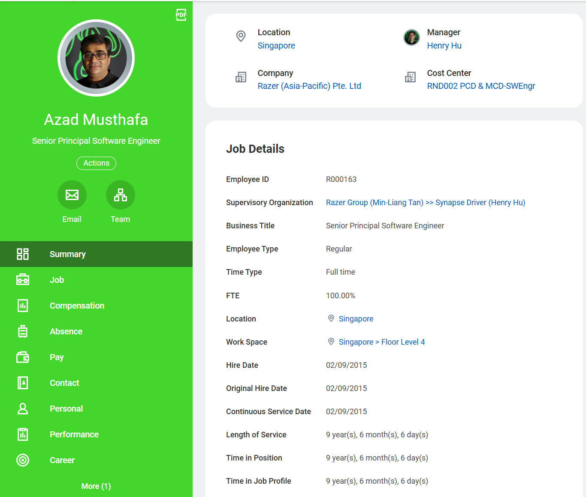This screenshot has height=497, width=586.
Task: Expand the More (1) menu
Action: [96, 486]
